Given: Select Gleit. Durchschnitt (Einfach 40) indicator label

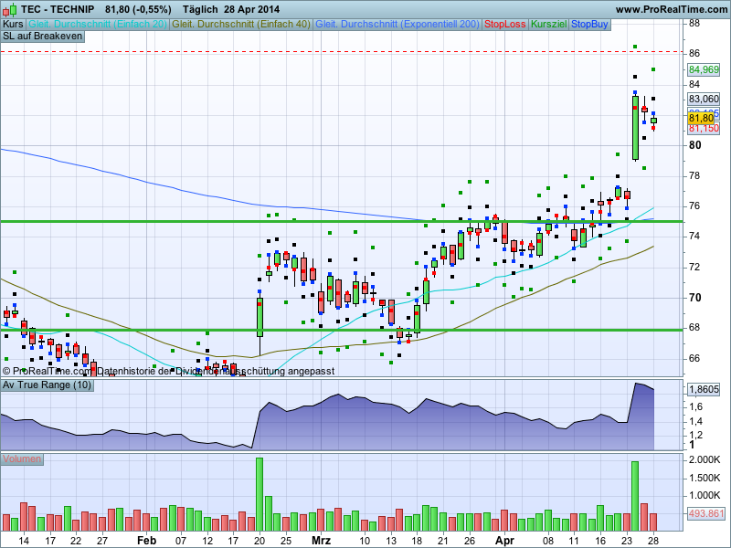Looking at the screenshot, I should pos(241,25).
